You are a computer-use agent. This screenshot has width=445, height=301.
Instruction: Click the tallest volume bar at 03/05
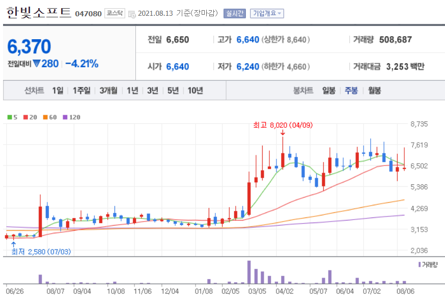(x=249, y=272)
